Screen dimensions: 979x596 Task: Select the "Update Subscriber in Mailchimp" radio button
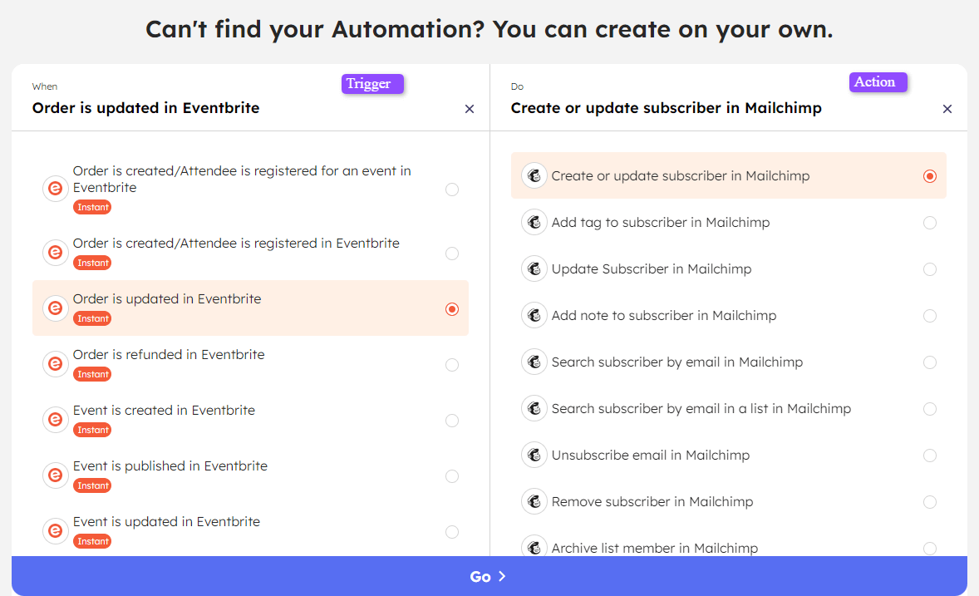click(x=930, y=268)
